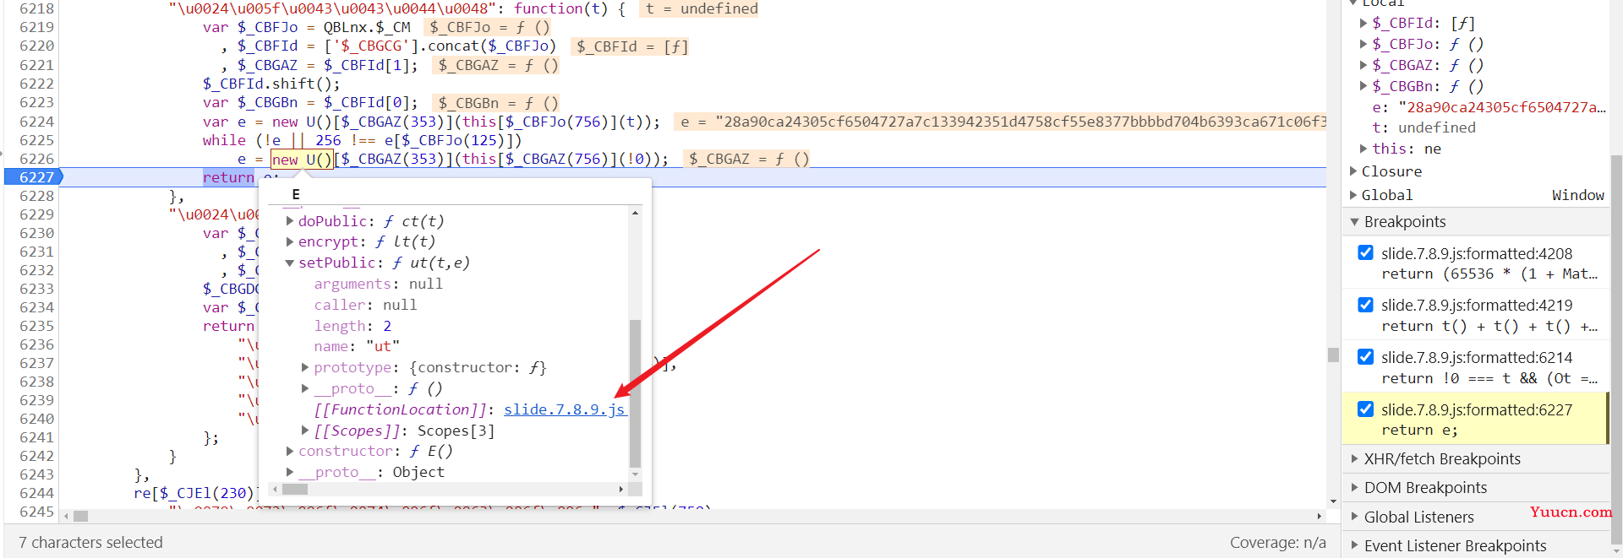Uncheck breakpoint slide.7.8.9.js:formatted:6227
Image resolution: width=1623 pixels, height=558 pixels.
click(x=1365, y=409)
